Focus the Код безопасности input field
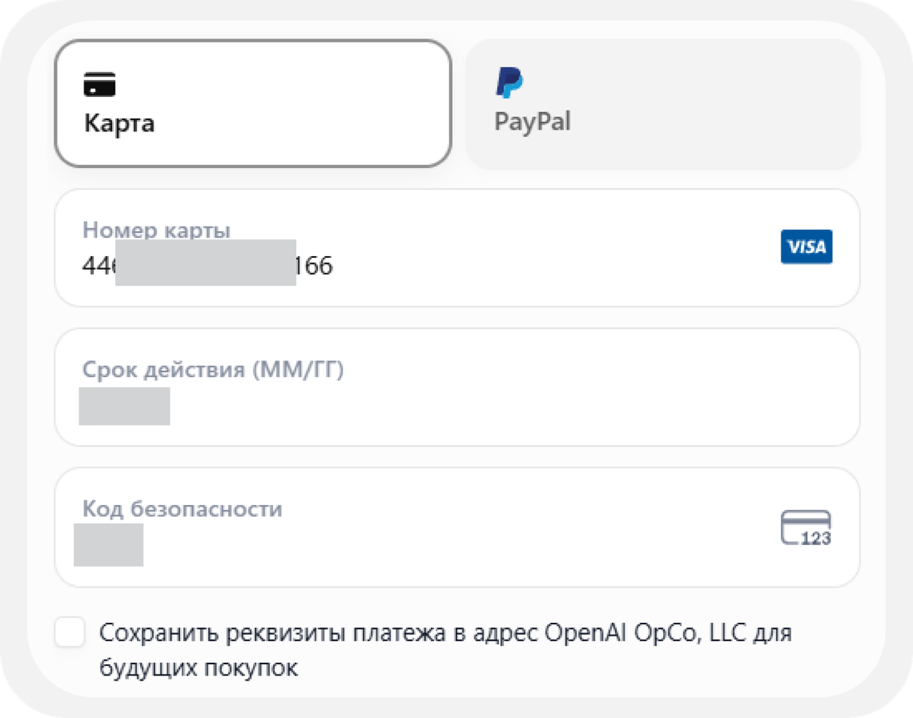This screenshot has width=913, height=718. [x=457, y=527]
